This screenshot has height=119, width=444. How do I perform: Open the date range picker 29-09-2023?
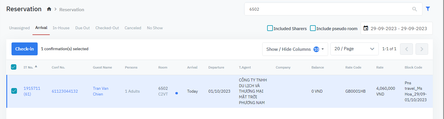399,28
